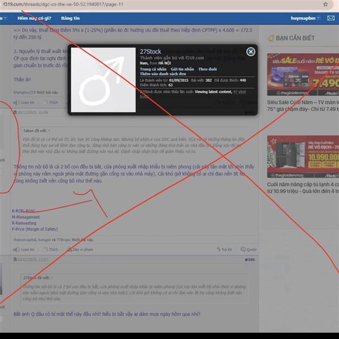Viewport: 339px width, 339px height.
Task: Click the post date '20/12/2025, 13:17'
Action: click(32, 259)
